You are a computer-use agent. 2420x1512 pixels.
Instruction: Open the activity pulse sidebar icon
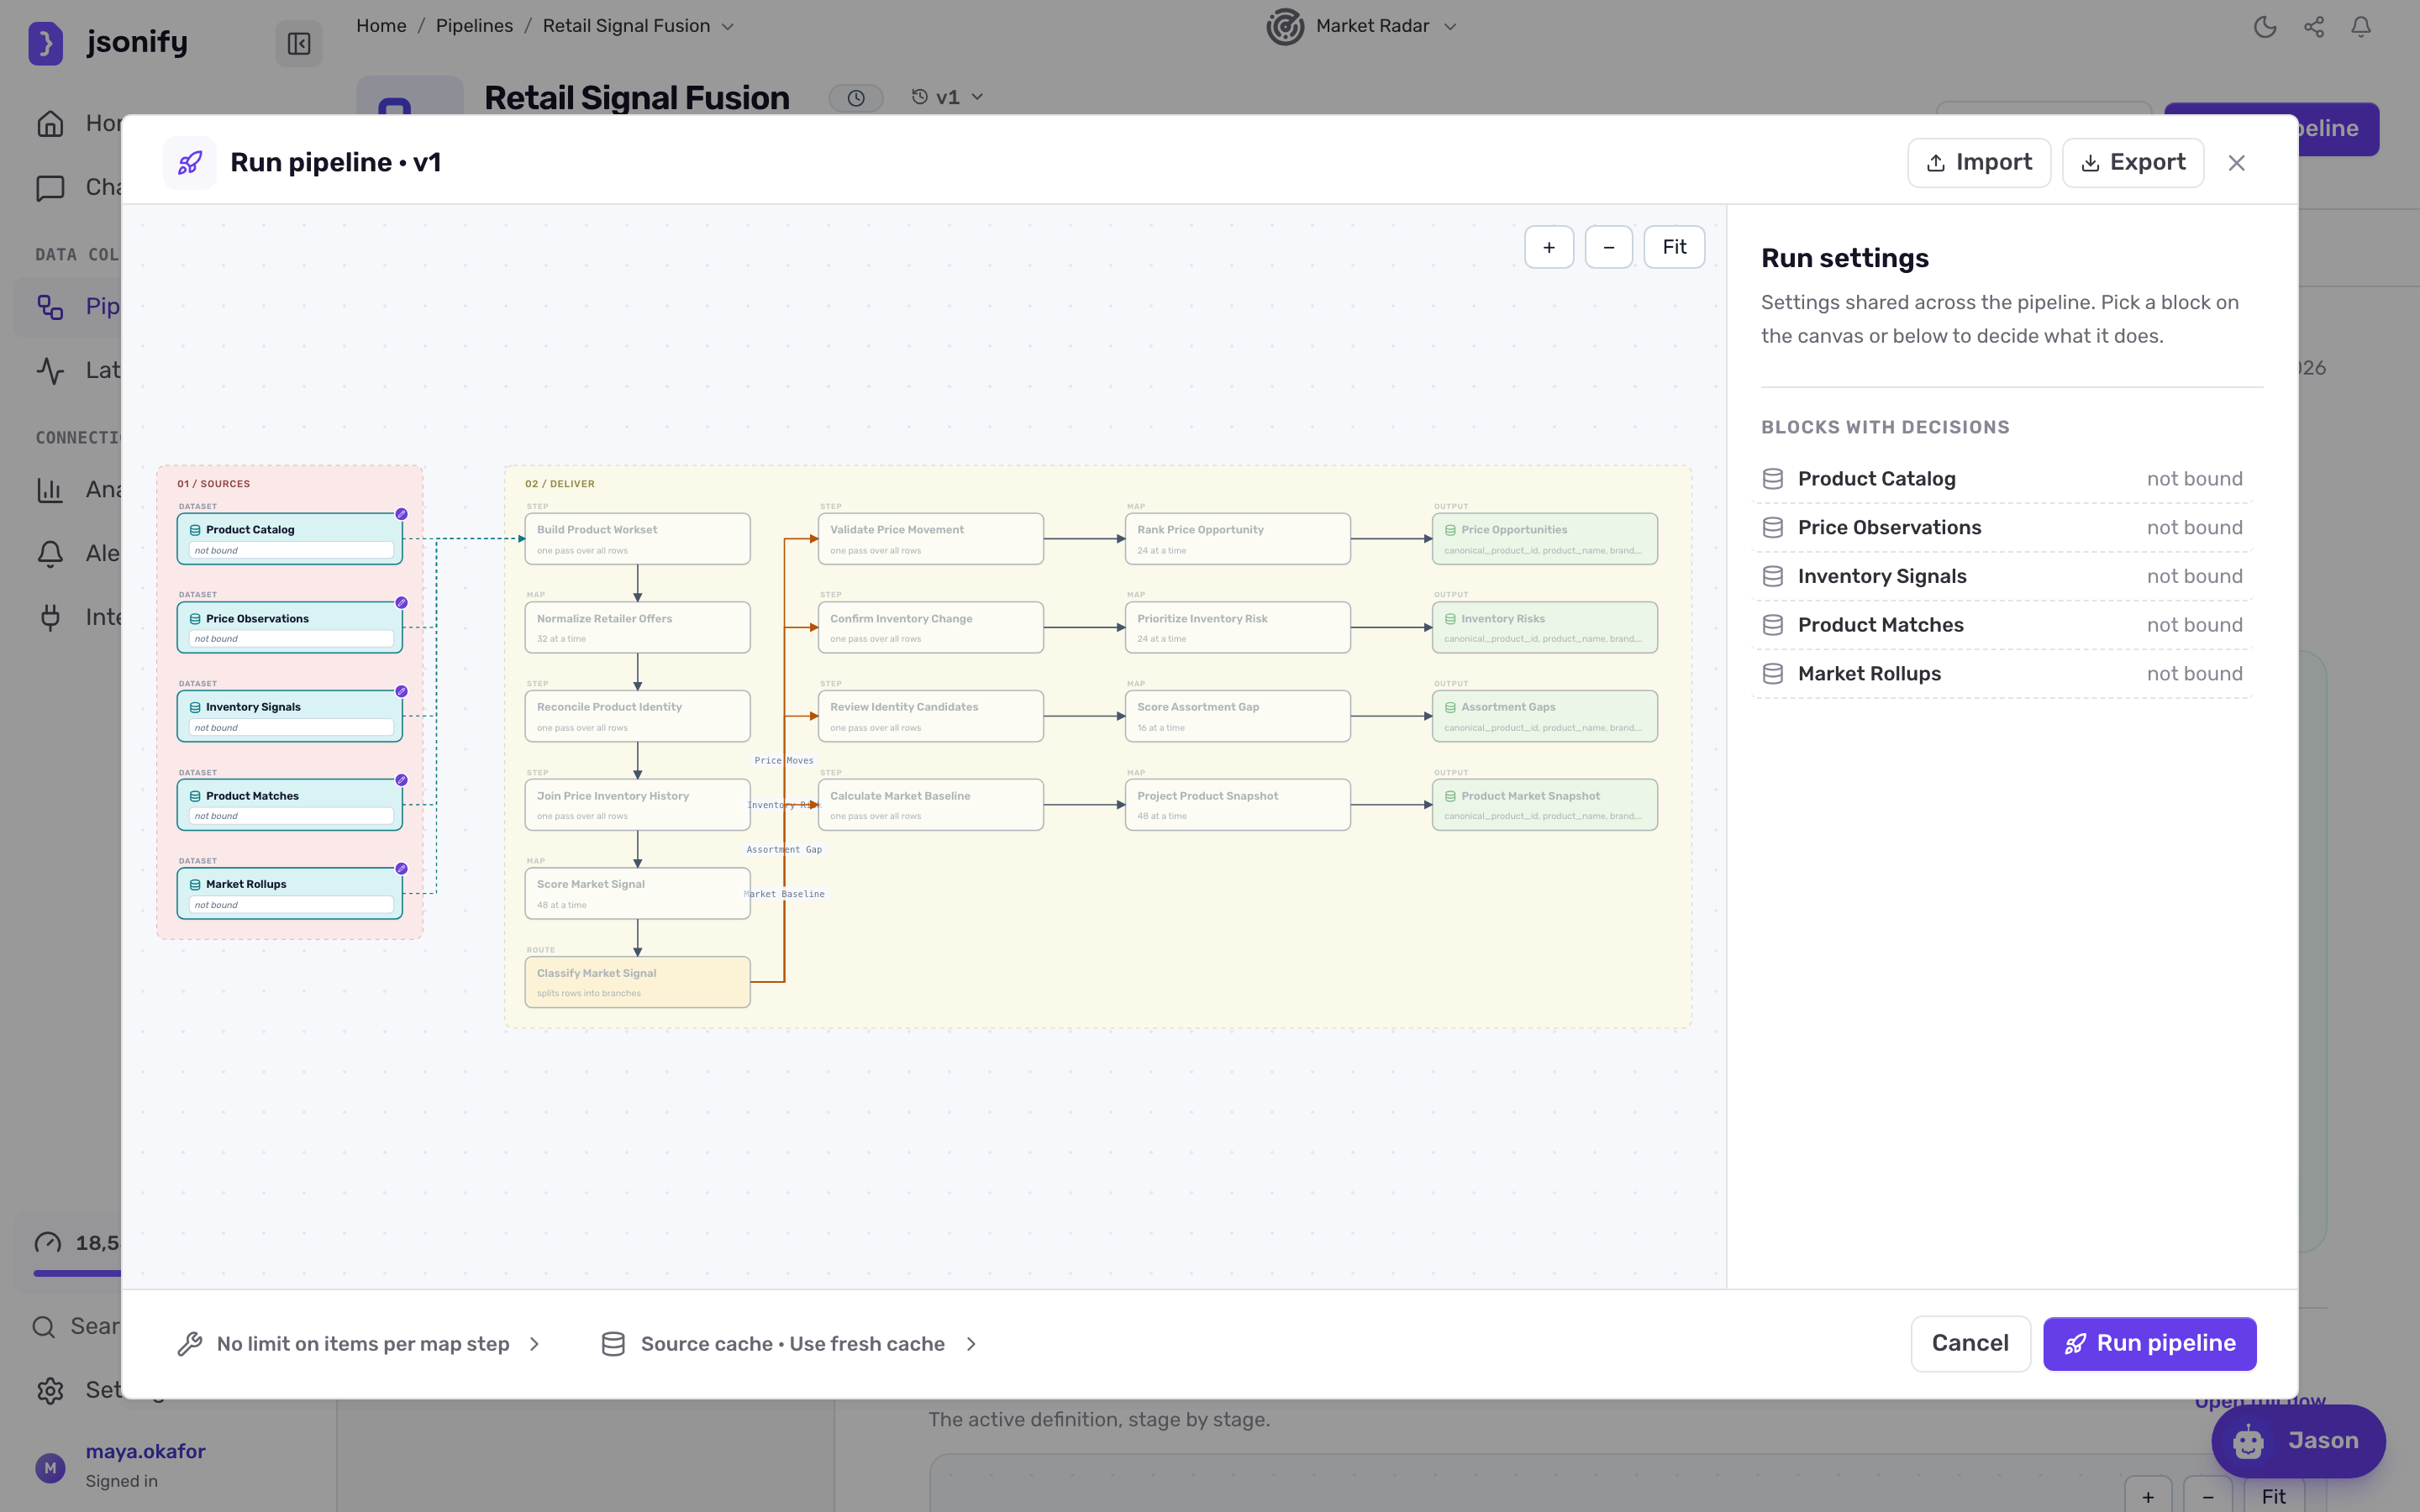click(x=50, y=370)
